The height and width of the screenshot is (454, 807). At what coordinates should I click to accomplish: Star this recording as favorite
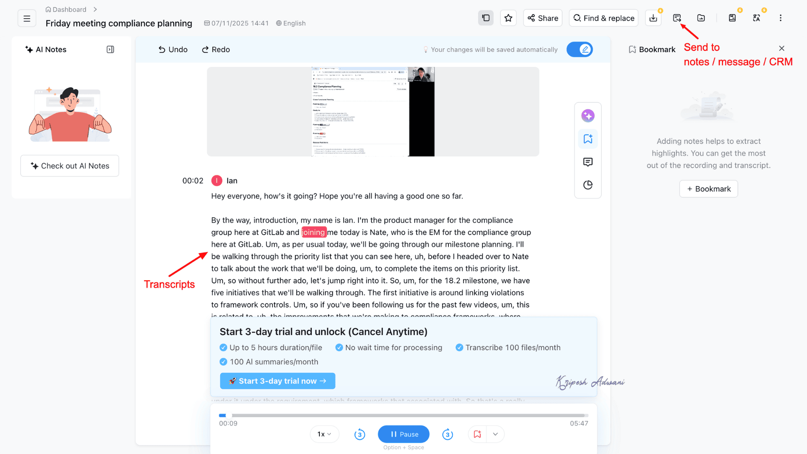(x=509, y=18)
